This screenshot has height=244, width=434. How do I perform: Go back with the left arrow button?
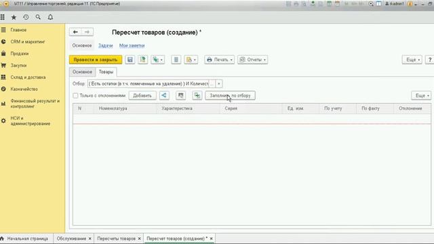coord(75,32)
